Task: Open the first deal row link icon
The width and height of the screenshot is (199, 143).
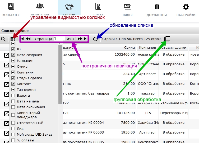Action: click(x=7, y=55)
